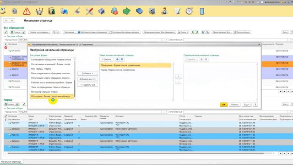Screen dimensions: 293x165
Task: Go forward with the right arrow navigation button
Action: [12, 20]
